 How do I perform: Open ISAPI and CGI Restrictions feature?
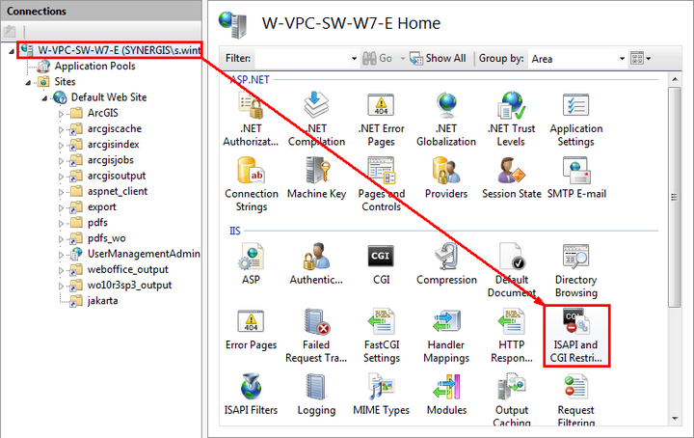point(575,336)
